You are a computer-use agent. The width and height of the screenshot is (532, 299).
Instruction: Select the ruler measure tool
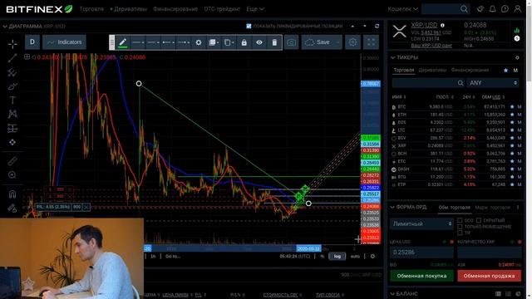pyautogui.click(x=12, y=161)
